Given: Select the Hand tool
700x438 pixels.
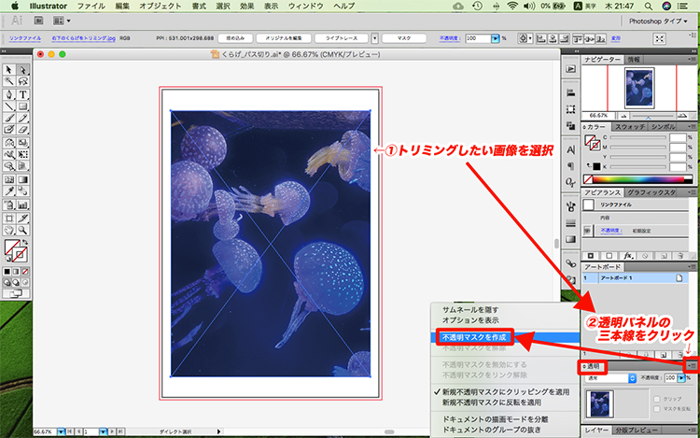Looking at the screenshot, I should click(x=8, y=228).
